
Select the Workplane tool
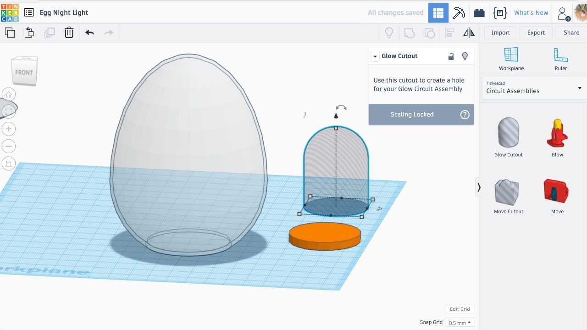[511, 59]
